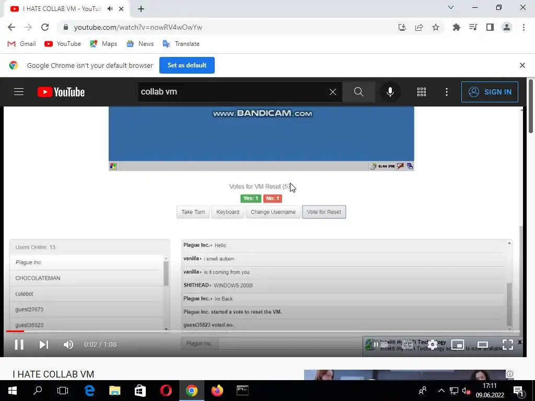The width and height of the screenshot is (535, 401).
Task: Open the tab search chevron
Action: (451, 7)
